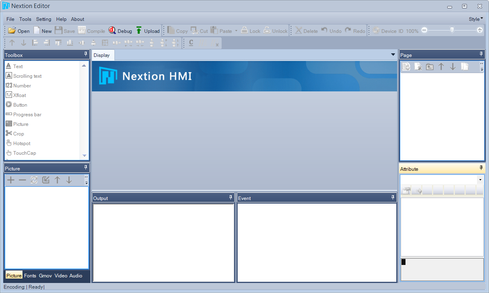Click the zoom in plus icon
The width and height of the screenshot is (489, 293).
pyautogui.click(x=480, y=30)
